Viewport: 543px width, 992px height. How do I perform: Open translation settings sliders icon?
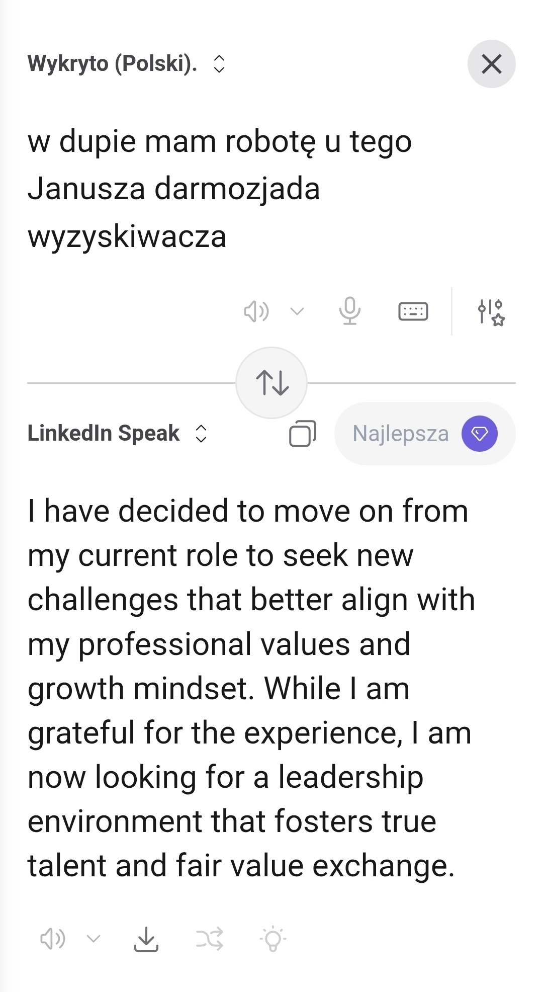pos(490,312)
